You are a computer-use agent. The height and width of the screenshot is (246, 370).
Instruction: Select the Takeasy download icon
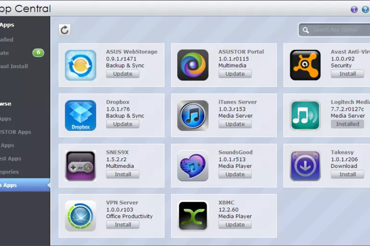tap(305, 166)
